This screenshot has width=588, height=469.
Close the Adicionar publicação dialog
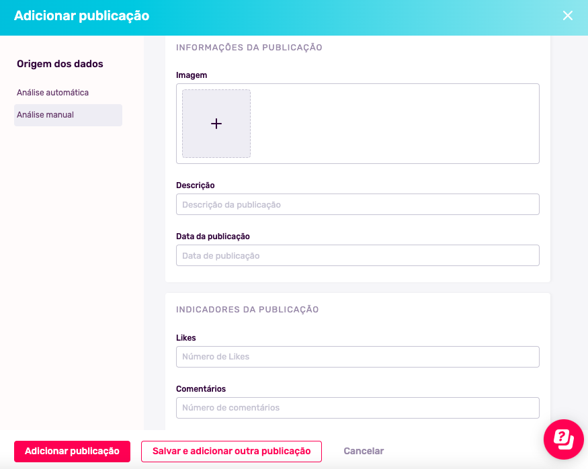[567, 15]
